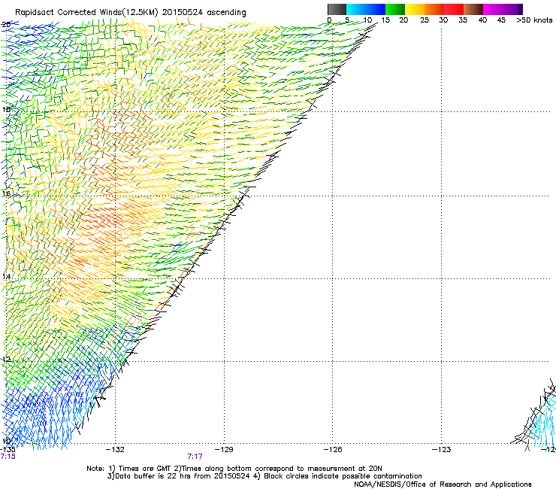The height and width of the screenshot is (489, 556).
Task: Click the legend number '40'
Action: click(x=482, y=20)
